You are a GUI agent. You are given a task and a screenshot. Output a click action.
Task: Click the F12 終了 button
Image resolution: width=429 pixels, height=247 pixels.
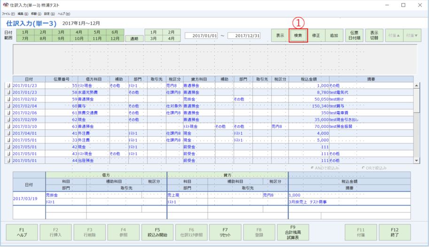(395, 232)
